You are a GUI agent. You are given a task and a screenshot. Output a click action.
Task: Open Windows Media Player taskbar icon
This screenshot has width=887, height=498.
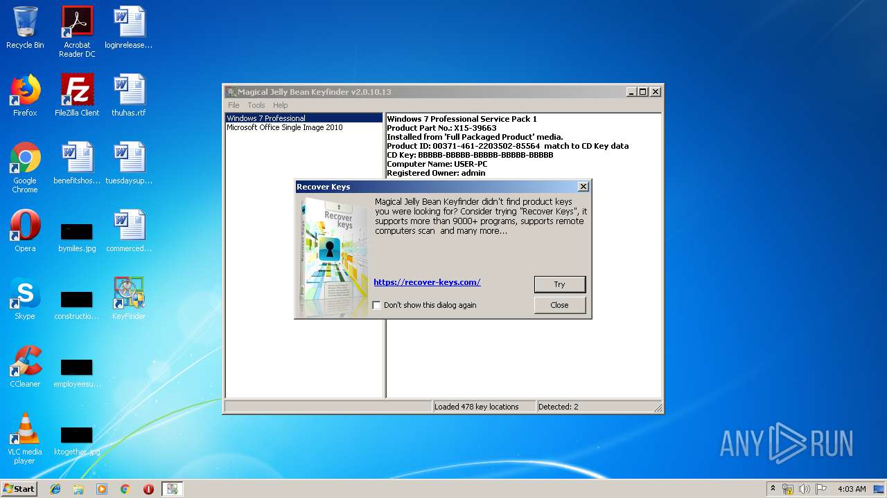point(102,489)
